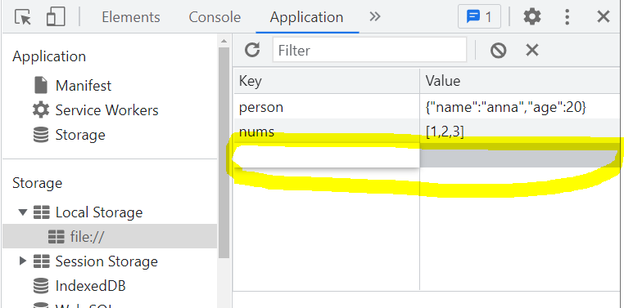Close the DevTools panel
Screen dimensions: 624x308
pyautogui.click(x=604, y=16)
